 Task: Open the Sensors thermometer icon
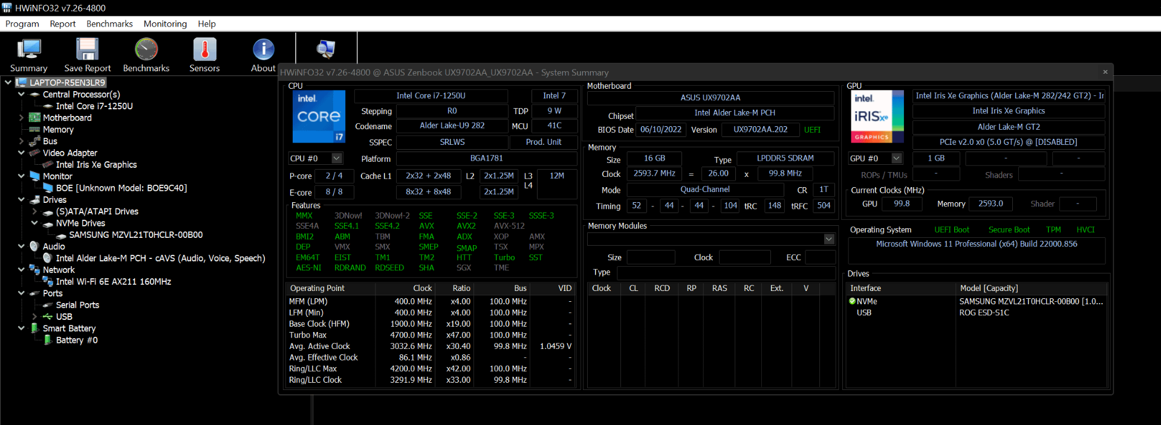click(x=204, y=50)
